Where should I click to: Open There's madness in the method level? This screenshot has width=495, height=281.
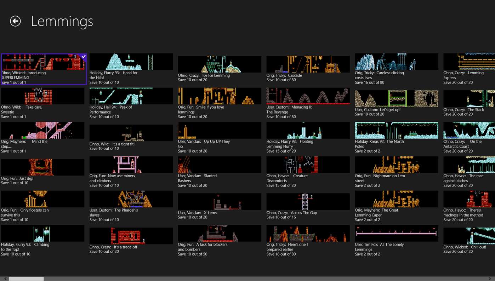click(x=469, y=206)
